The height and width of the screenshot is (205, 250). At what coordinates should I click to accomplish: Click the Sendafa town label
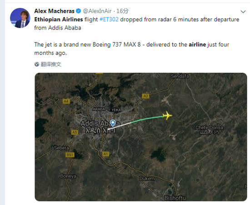click(x=180, y=76)
